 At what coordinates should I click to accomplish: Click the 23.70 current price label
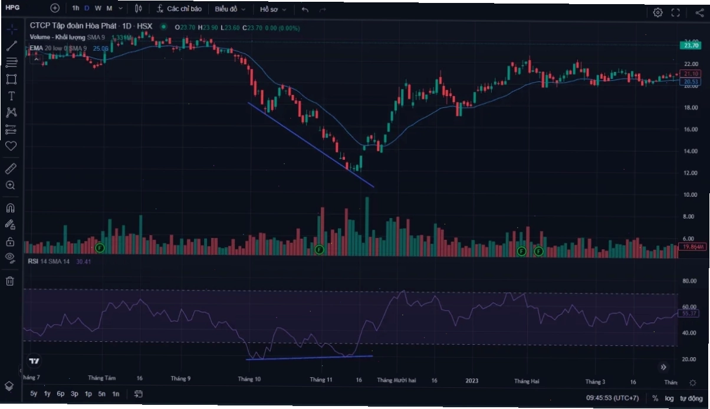coord(689,45)
